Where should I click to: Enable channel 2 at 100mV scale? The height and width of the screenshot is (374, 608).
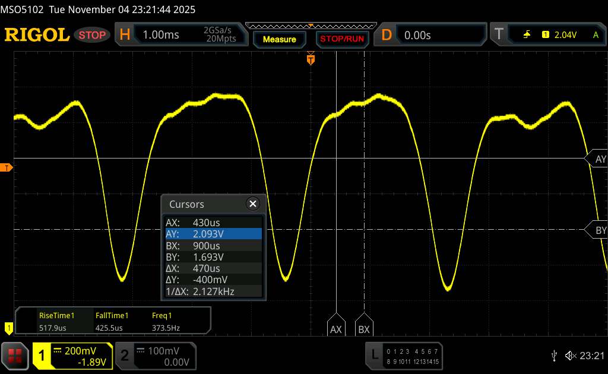point(154,356)
